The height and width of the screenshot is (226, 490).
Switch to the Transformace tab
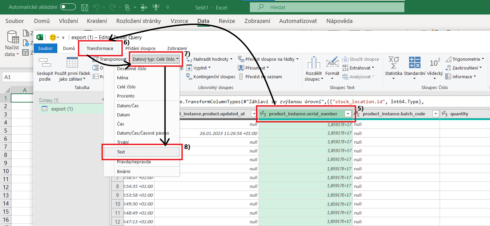coord(100,48)
